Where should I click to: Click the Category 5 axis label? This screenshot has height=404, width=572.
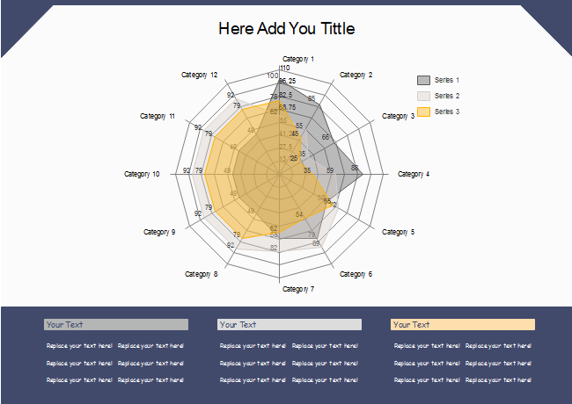pos(398,232)
